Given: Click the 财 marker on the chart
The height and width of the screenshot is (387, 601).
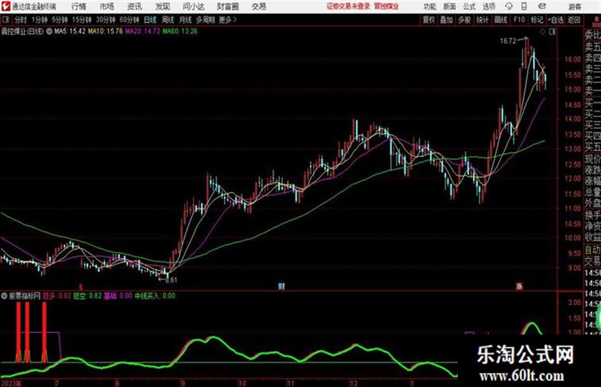Looking at the screenshot, I should [281, 286].
